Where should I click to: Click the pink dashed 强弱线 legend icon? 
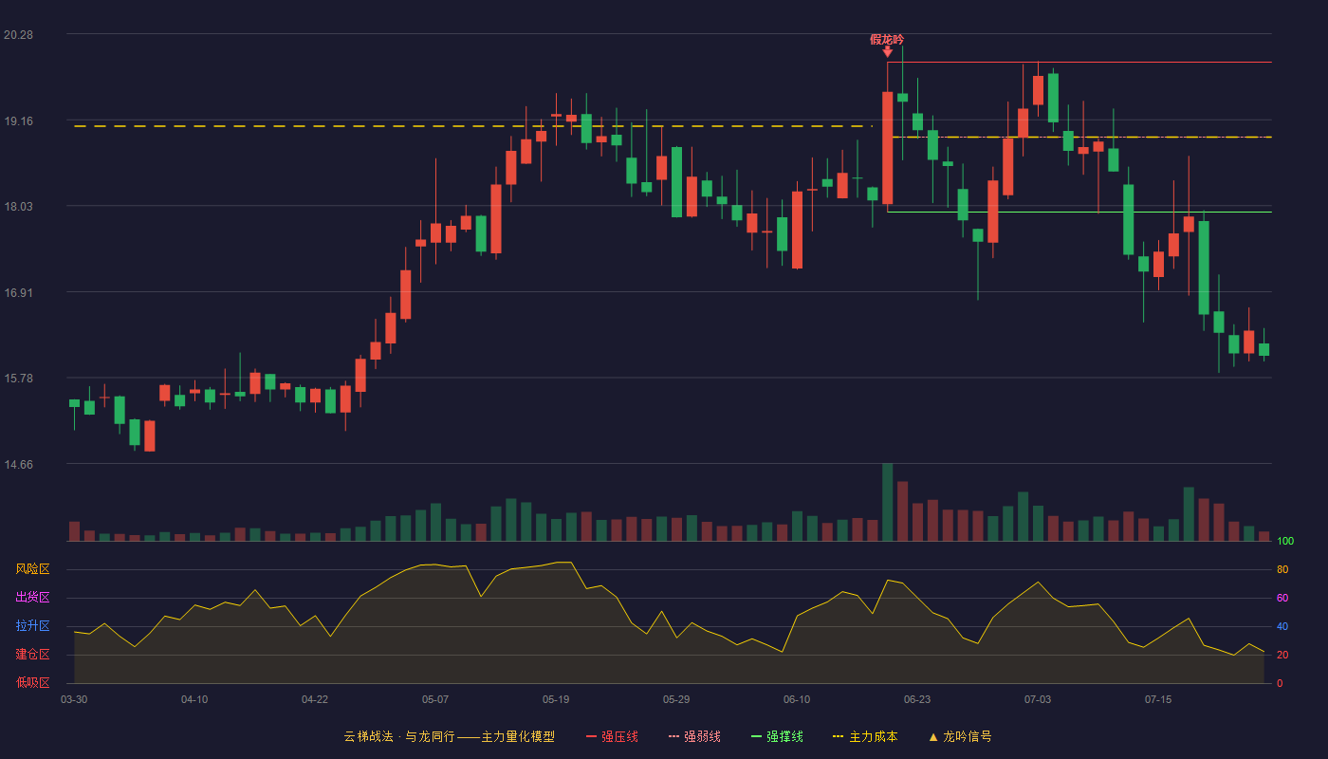pos(673,737)
